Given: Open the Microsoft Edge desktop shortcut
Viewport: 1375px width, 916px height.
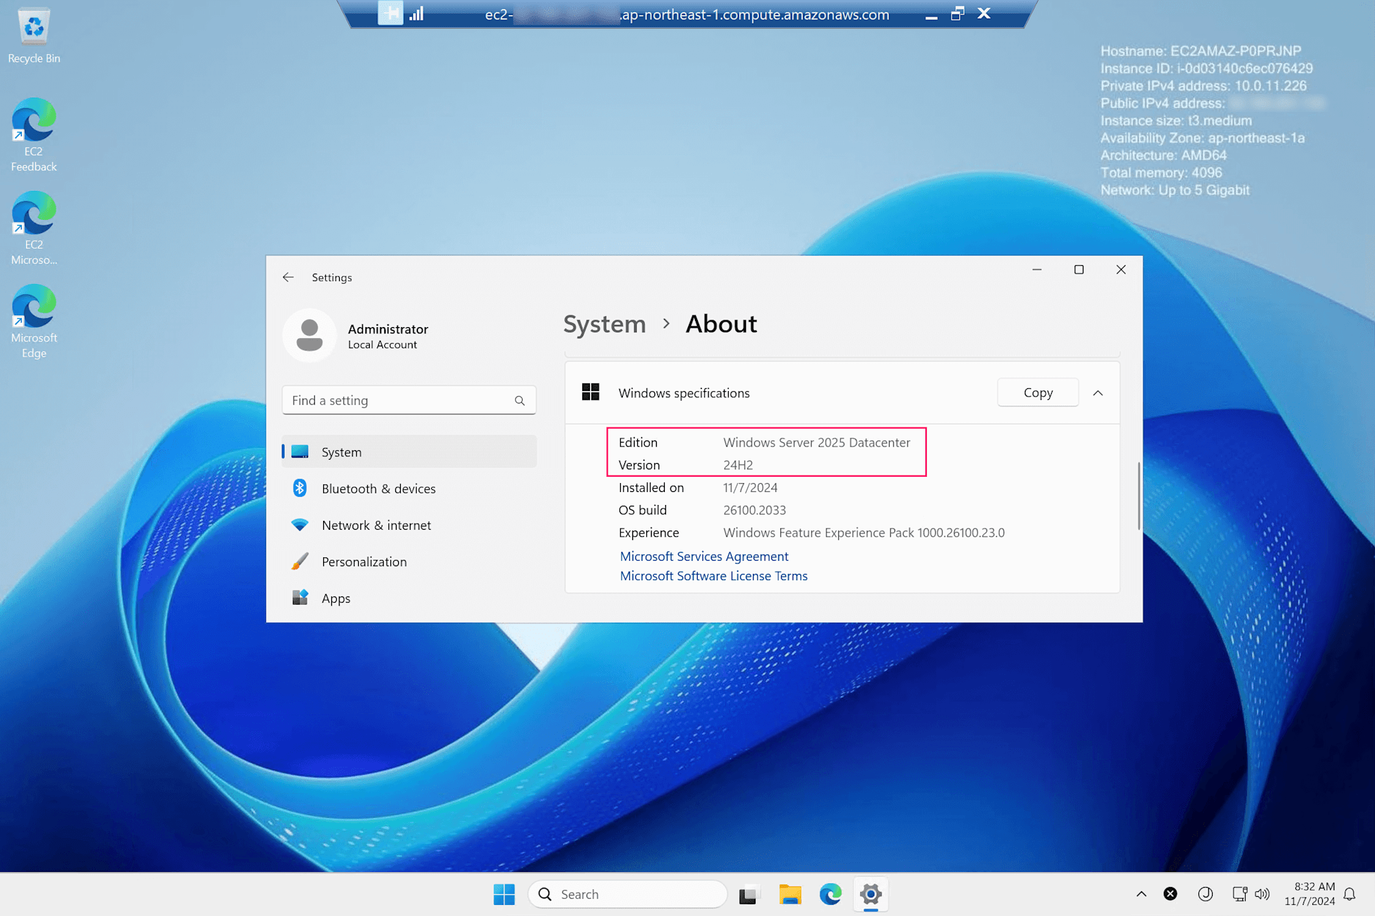Looking at the screenshot, I should 34,322.
